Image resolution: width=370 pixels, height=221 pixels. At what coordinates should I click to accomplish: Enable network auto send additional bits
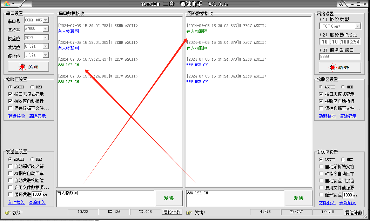(x=321, y=181)
